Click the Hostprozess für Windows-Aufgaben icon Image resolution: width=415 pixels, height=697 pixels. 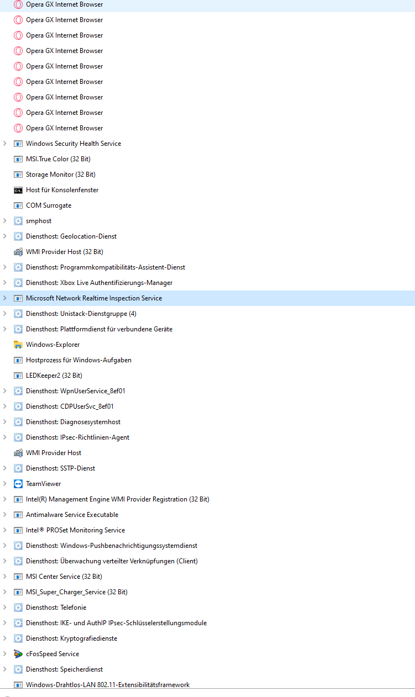[x=18, y=360]
